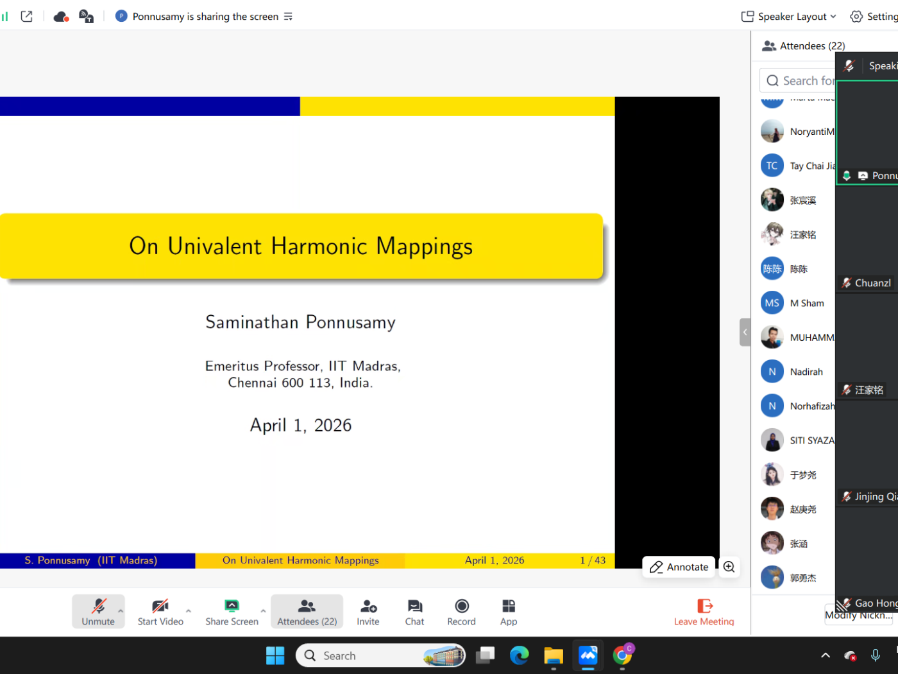Open microphone options arrow next to Unmute
The height and width of the screenshot is (674, 898).
tap(120, 611)
